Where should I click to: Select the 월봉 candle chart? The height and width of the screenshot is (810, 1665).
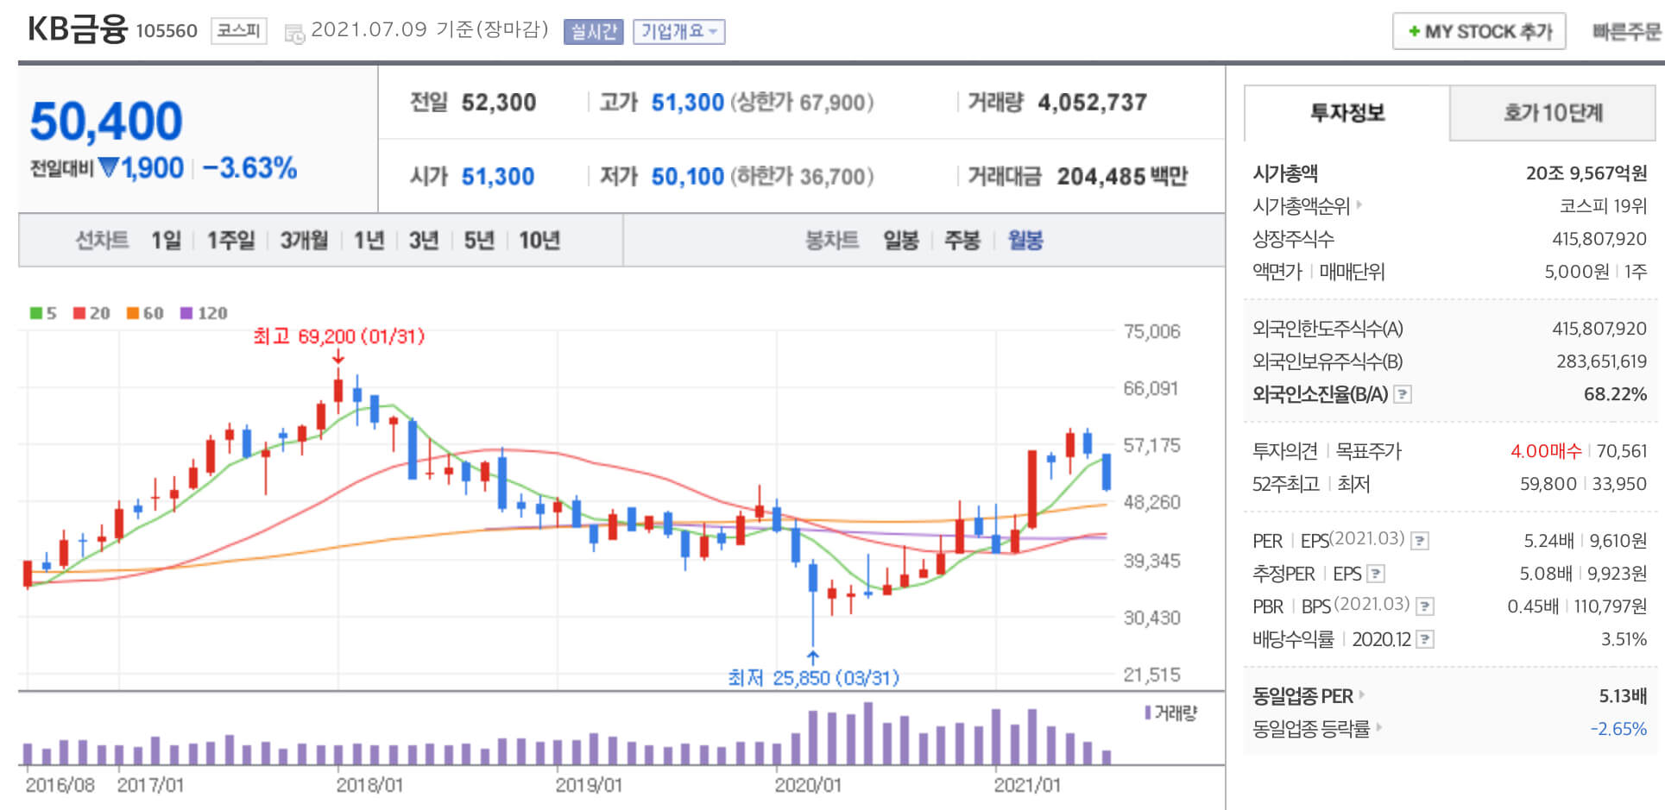click(x=1025, y=240)
